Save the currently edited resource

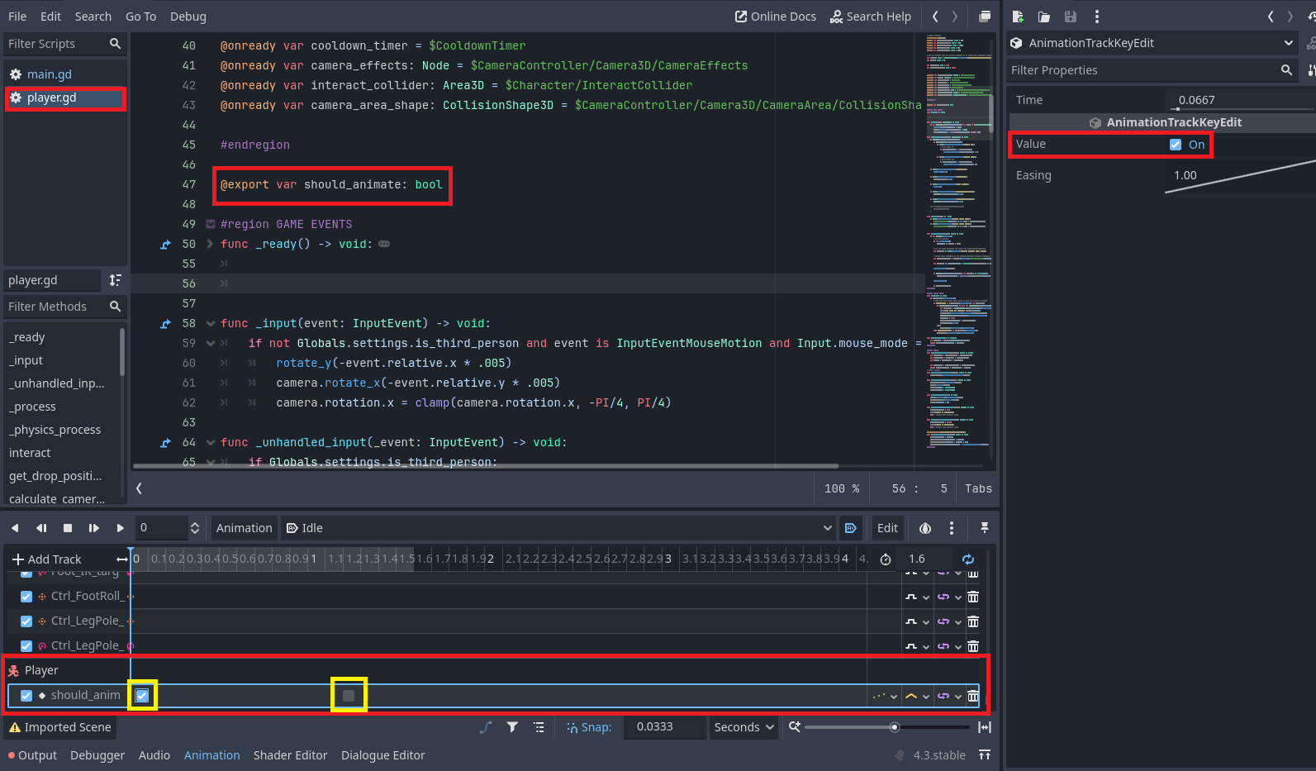coord(1071,17)
